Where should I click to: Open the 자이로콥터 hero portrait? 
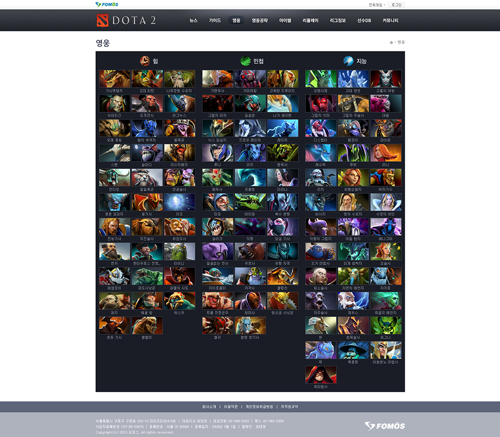pos(217,276)
